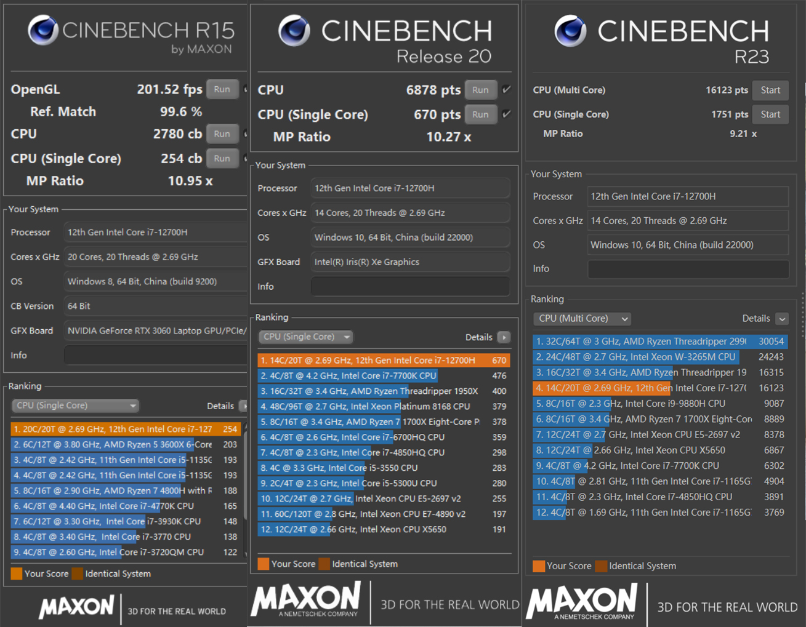The height and width of the screenshot is (627, 806).
Task: Select the Core i7-3720QM row in R15 ranking
Action: pyautogui.click(x=126, y=552)
